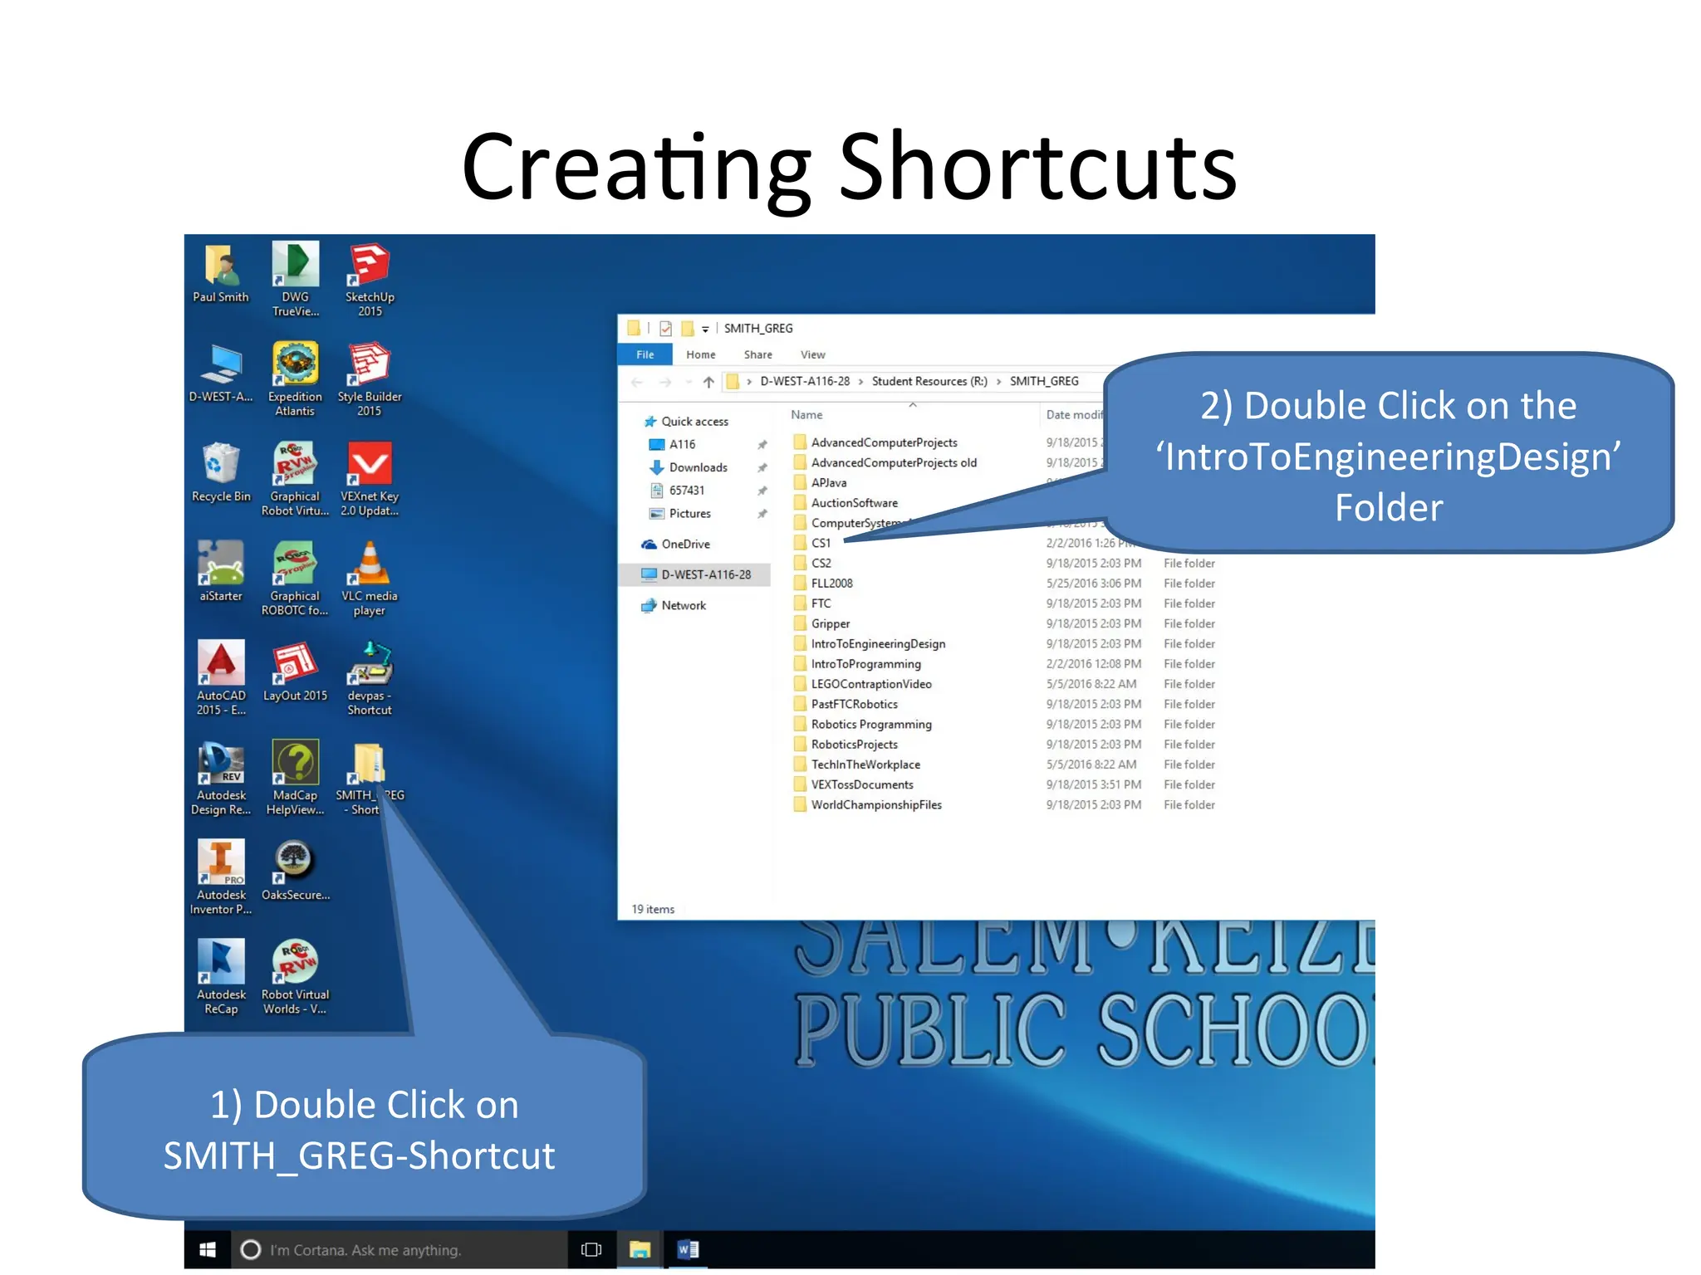Select the SMITH_GREG - Shortcut folder icon
1701x1275 pixels.
click(x=370, y=777)
